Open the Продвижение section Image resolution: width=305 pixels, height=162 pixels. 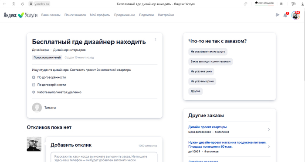[125, 15]
